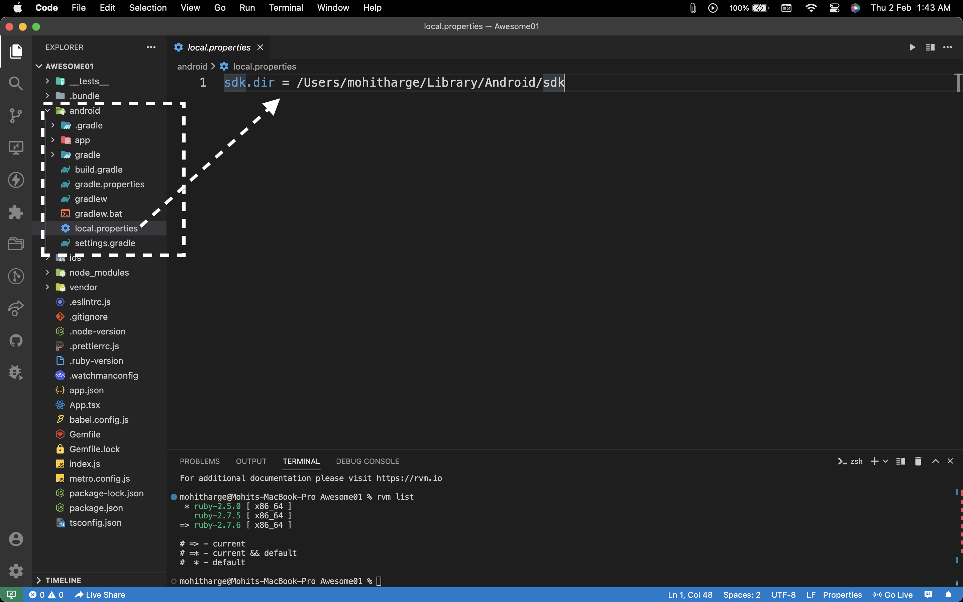Open the Source Control view
Screen dimensions: 963x602
[16, 115]
